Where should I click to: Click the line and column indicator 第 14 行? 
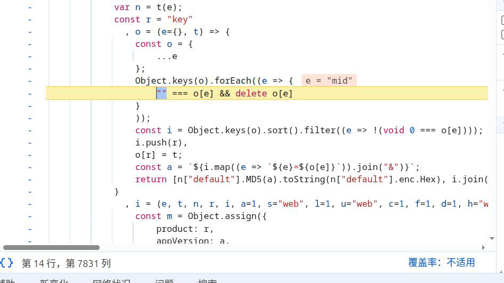tap(66, 263)
